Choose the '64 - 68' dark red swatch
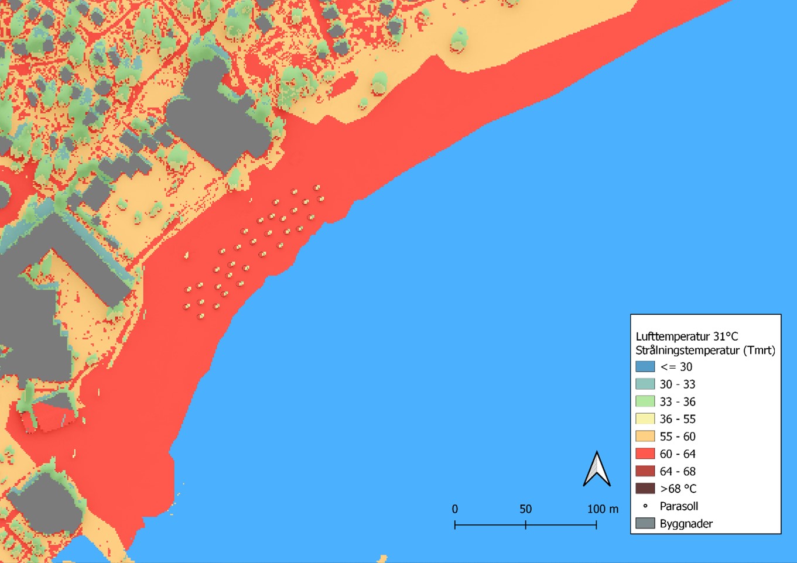Image resolution: width=797 pixels, height=563 pixels. pyautogui.click(x=645, y=471)
